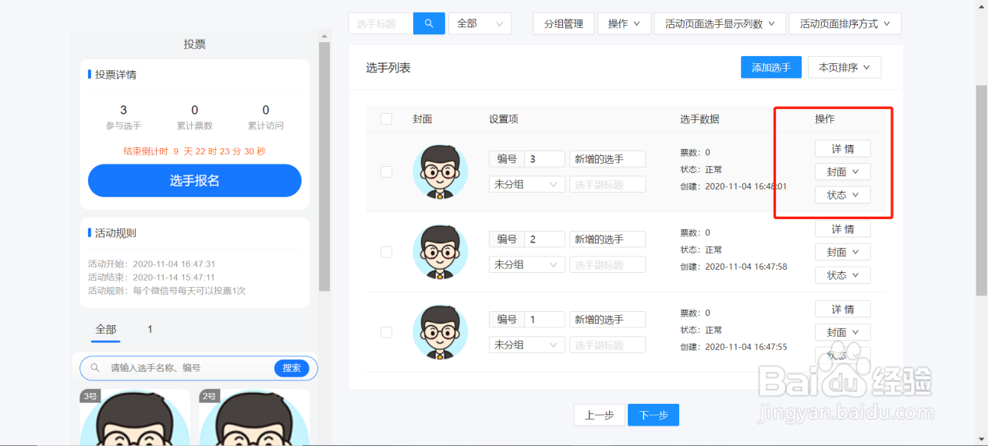Viewport: 988px width, 446px height.
Task: Click the 选手报名 button in preview
Action: click(x=194, y=180)
